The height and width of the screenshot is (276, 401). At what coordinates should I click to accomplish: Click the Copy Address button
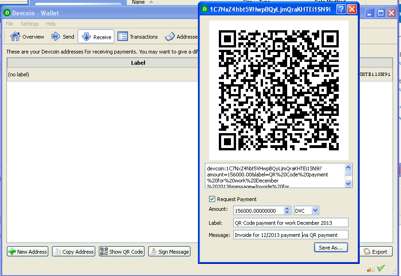tap(74, 252)
